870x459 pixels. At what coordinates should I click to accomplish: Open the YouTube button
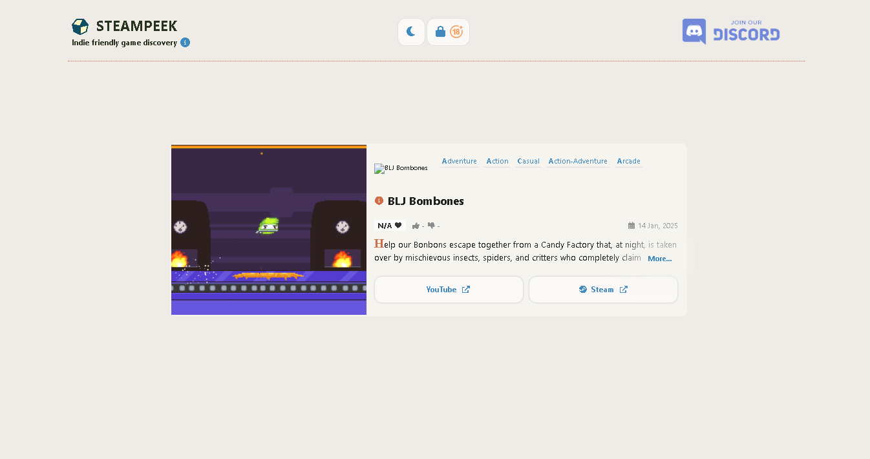point(449,290)
